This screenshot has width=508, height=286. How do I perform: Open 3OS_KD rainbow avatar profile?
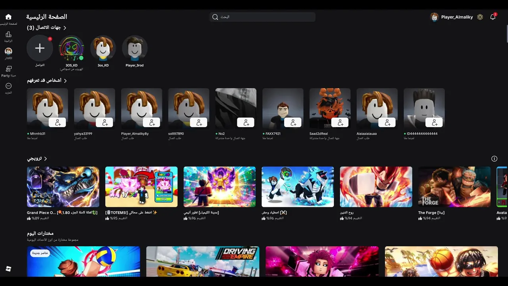tap(71, 48)
